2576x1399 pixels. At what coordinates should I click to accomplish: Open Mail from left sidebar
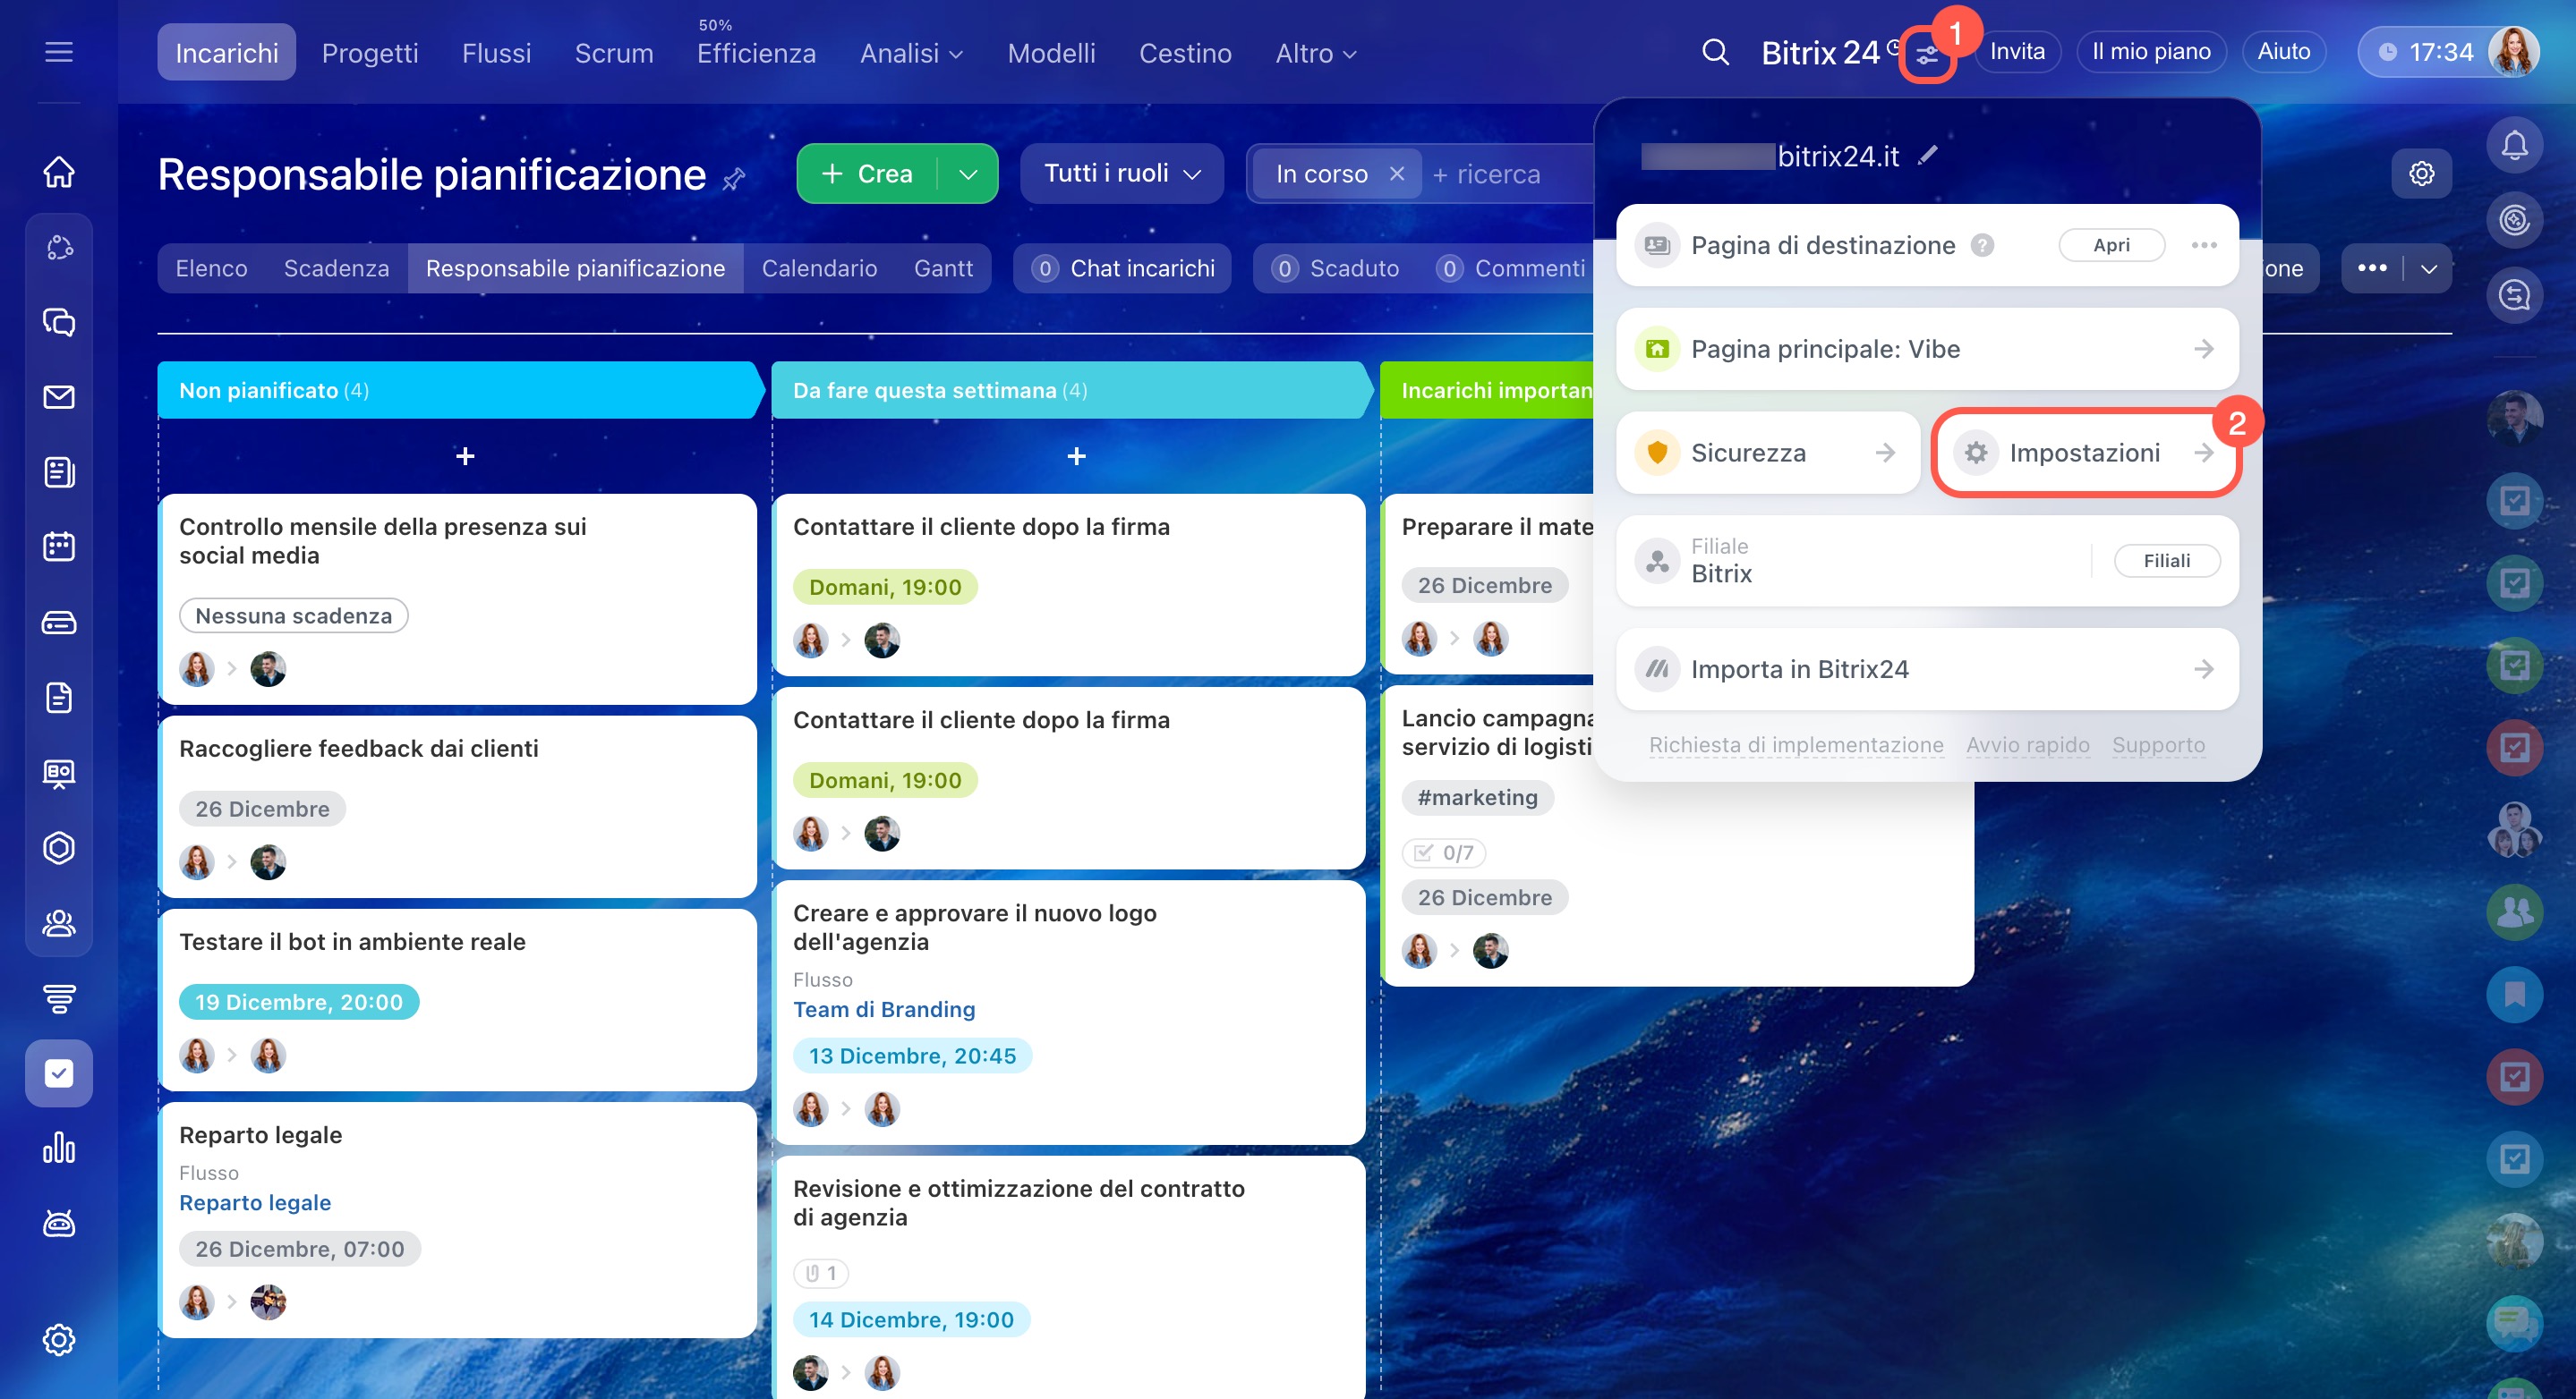coord(59,397)
